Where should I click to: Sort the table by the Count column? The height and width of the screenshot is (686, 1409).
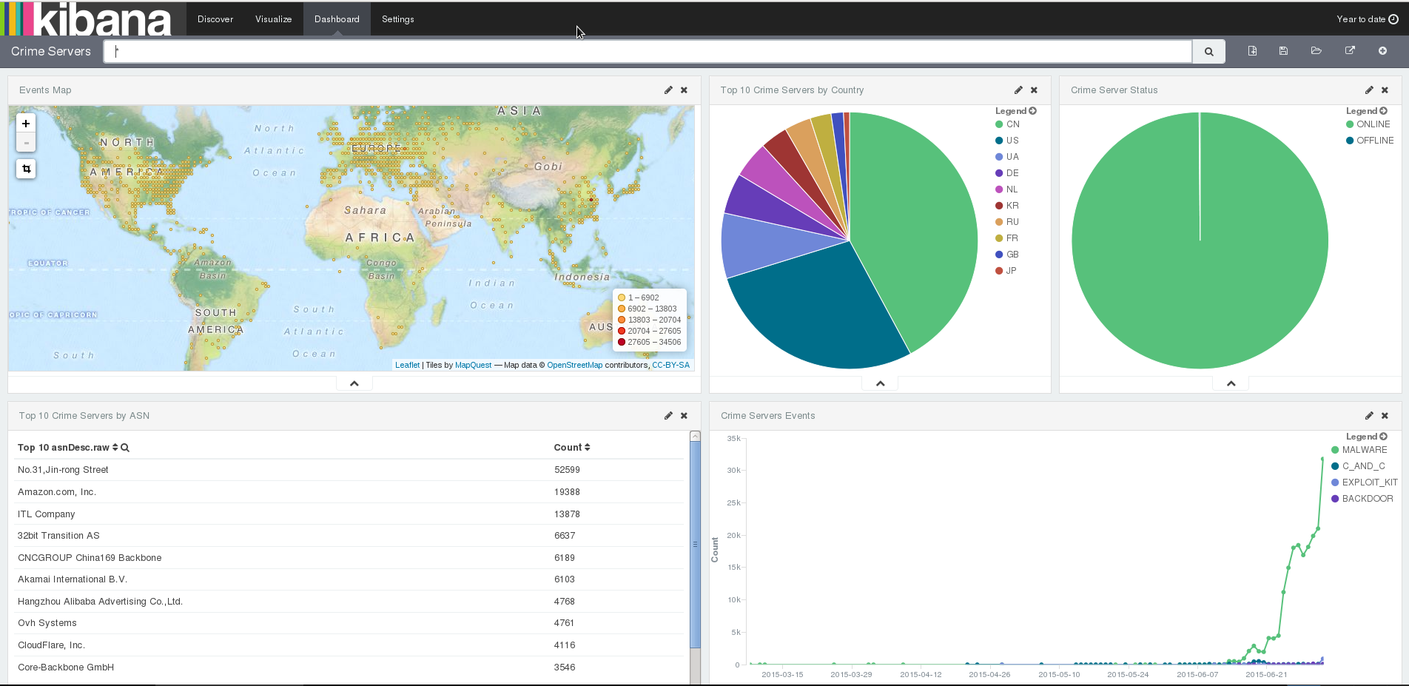click(572, 448)
